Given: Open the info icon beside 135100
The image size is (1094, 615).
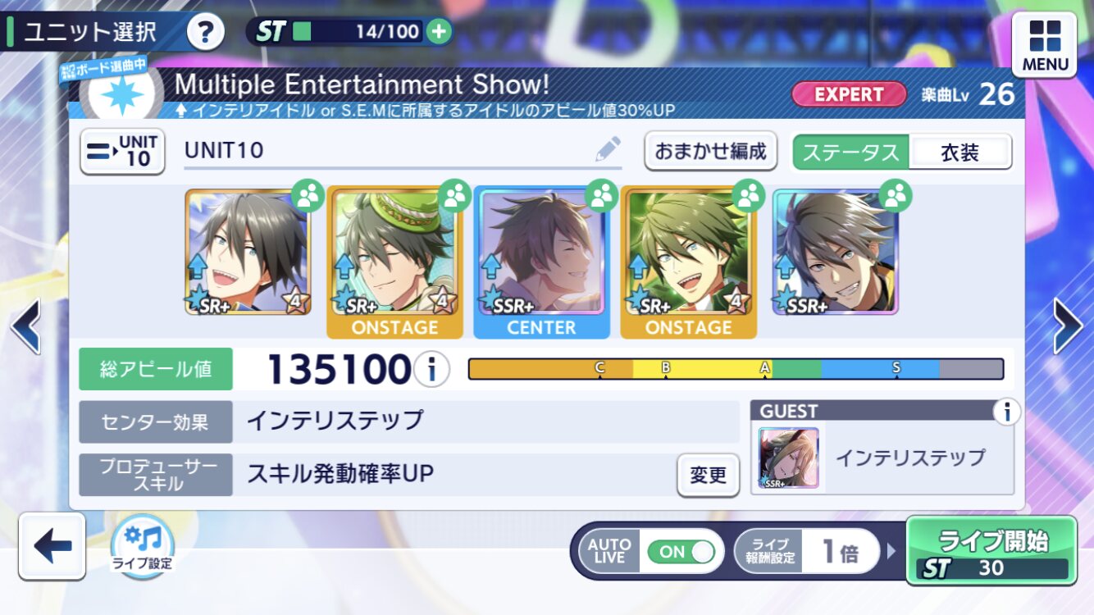Looking at the screenshot, I should point(431,370).
